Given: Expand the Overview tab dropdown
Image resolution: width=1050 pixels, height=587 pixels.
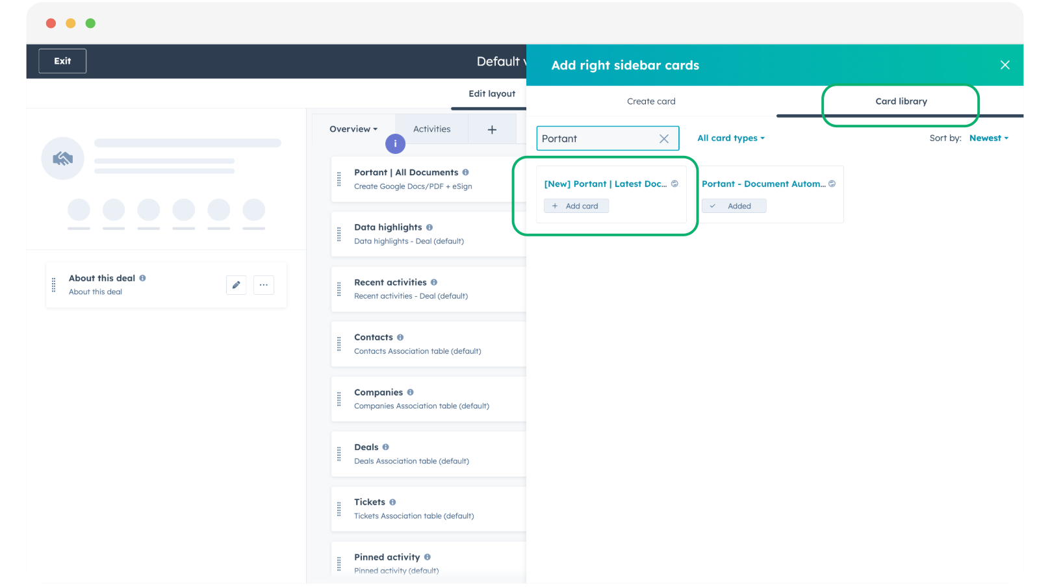Looking at the screenshot, I should click(x=353, y=129).
